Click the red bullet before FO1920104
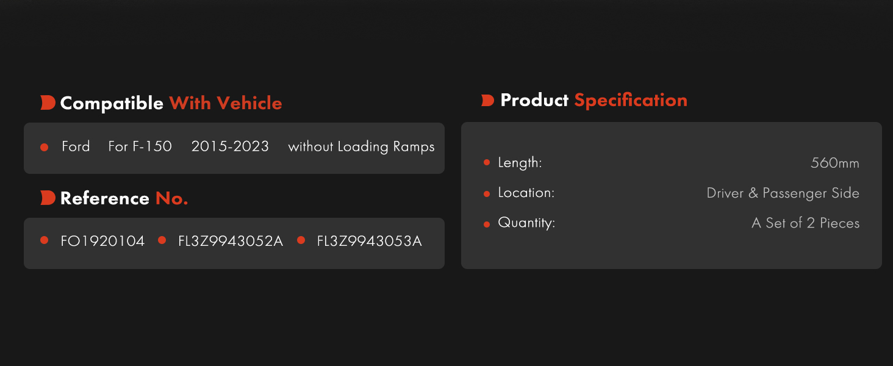Screen dimensions: 893x366 coord(44,240)
